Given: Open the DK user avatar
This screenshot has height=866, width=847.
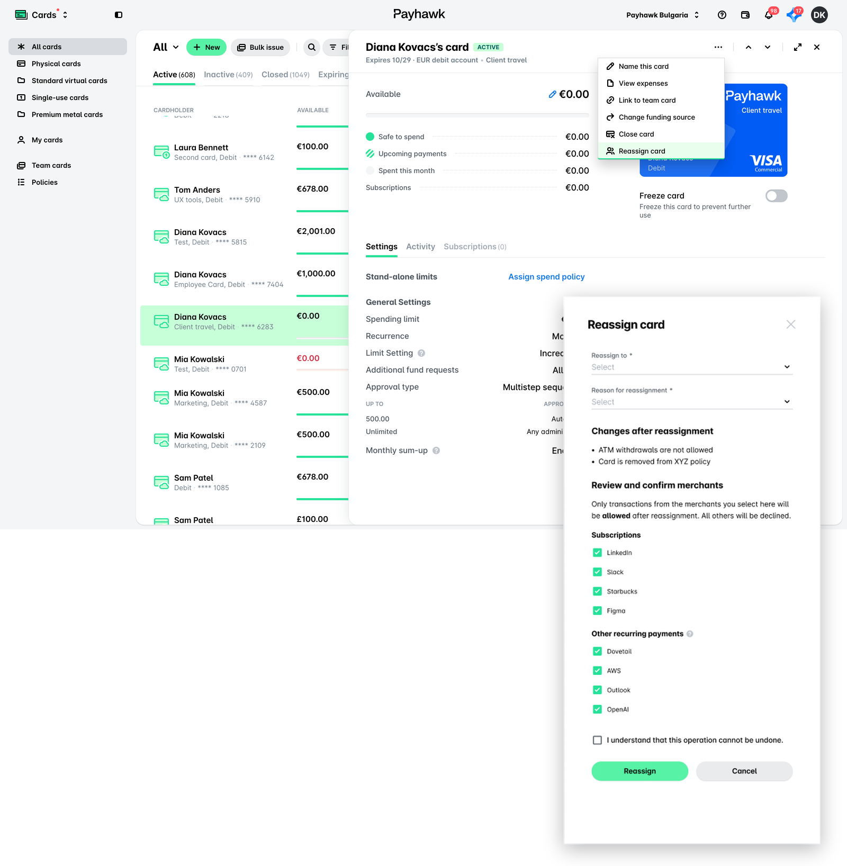Looking at the screenshot, I should [819, 15].
